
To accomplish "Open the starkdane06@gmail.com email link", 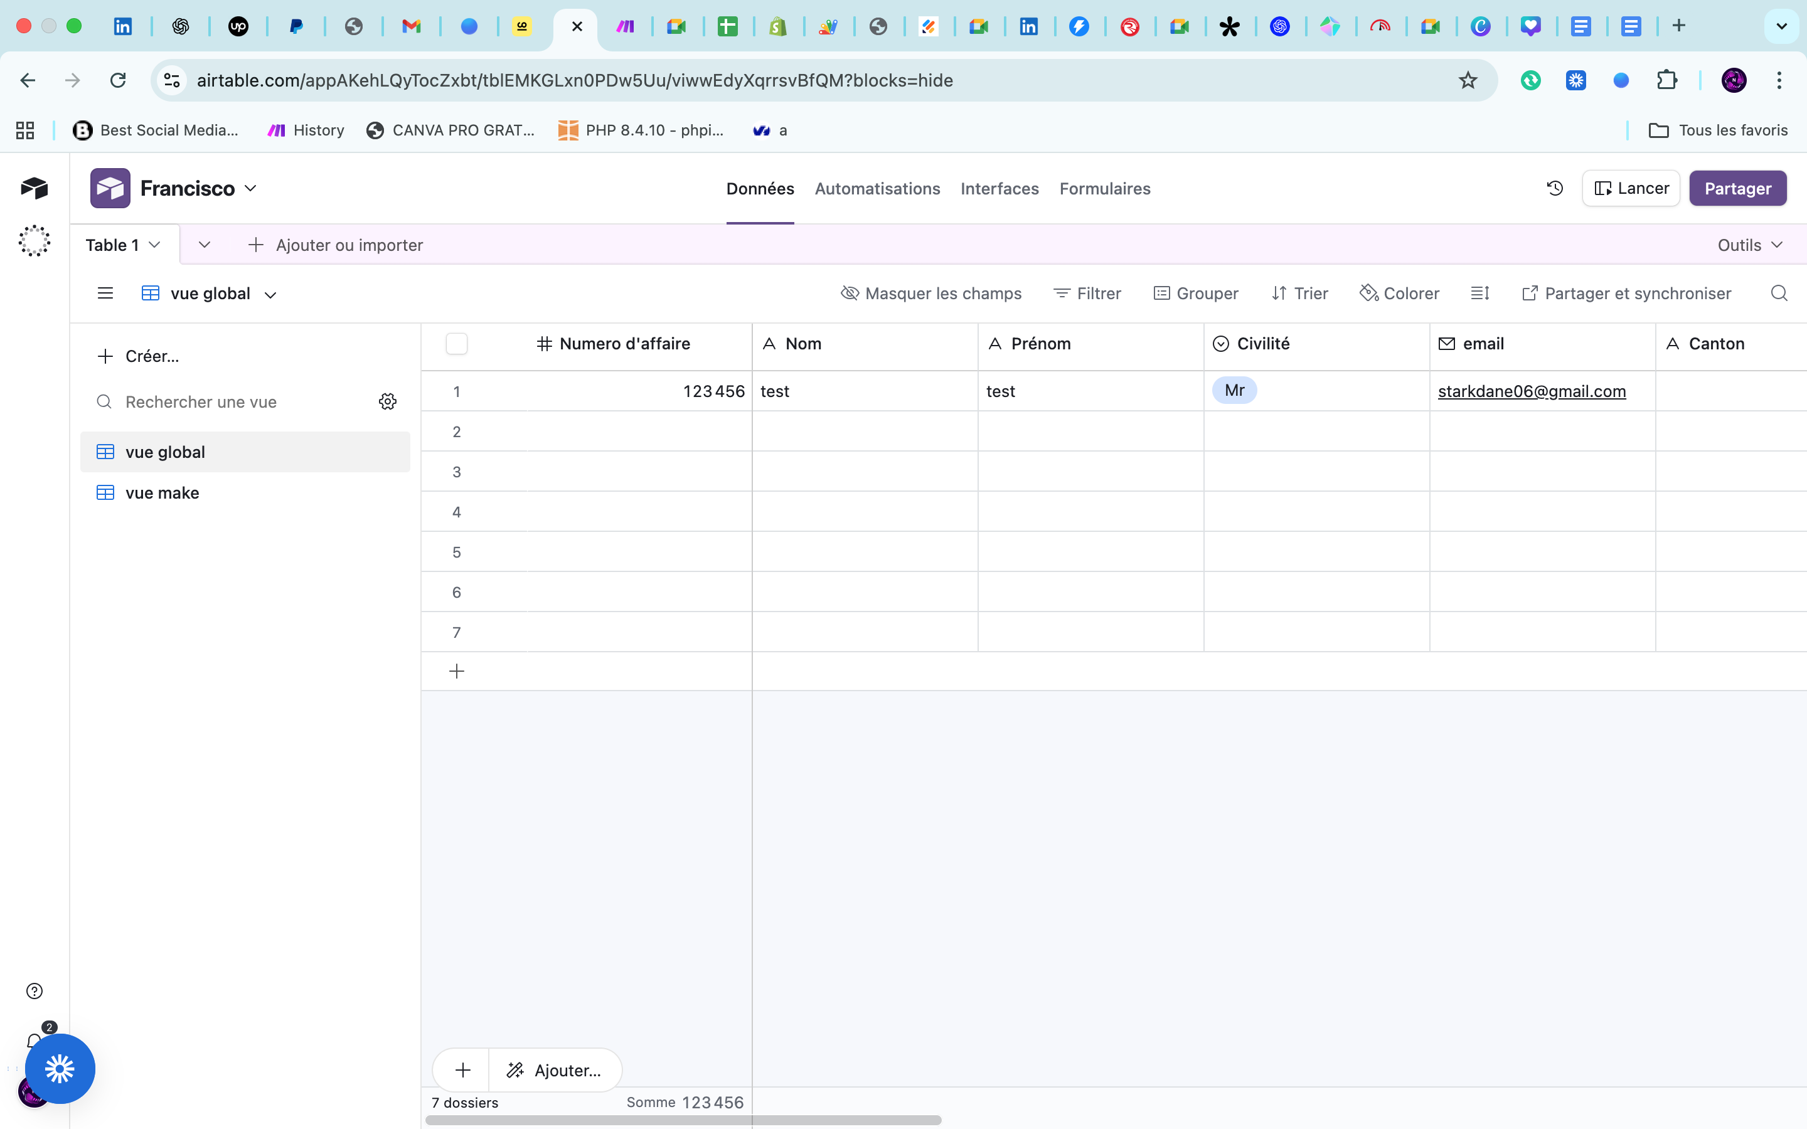I will click(1532, 391).
